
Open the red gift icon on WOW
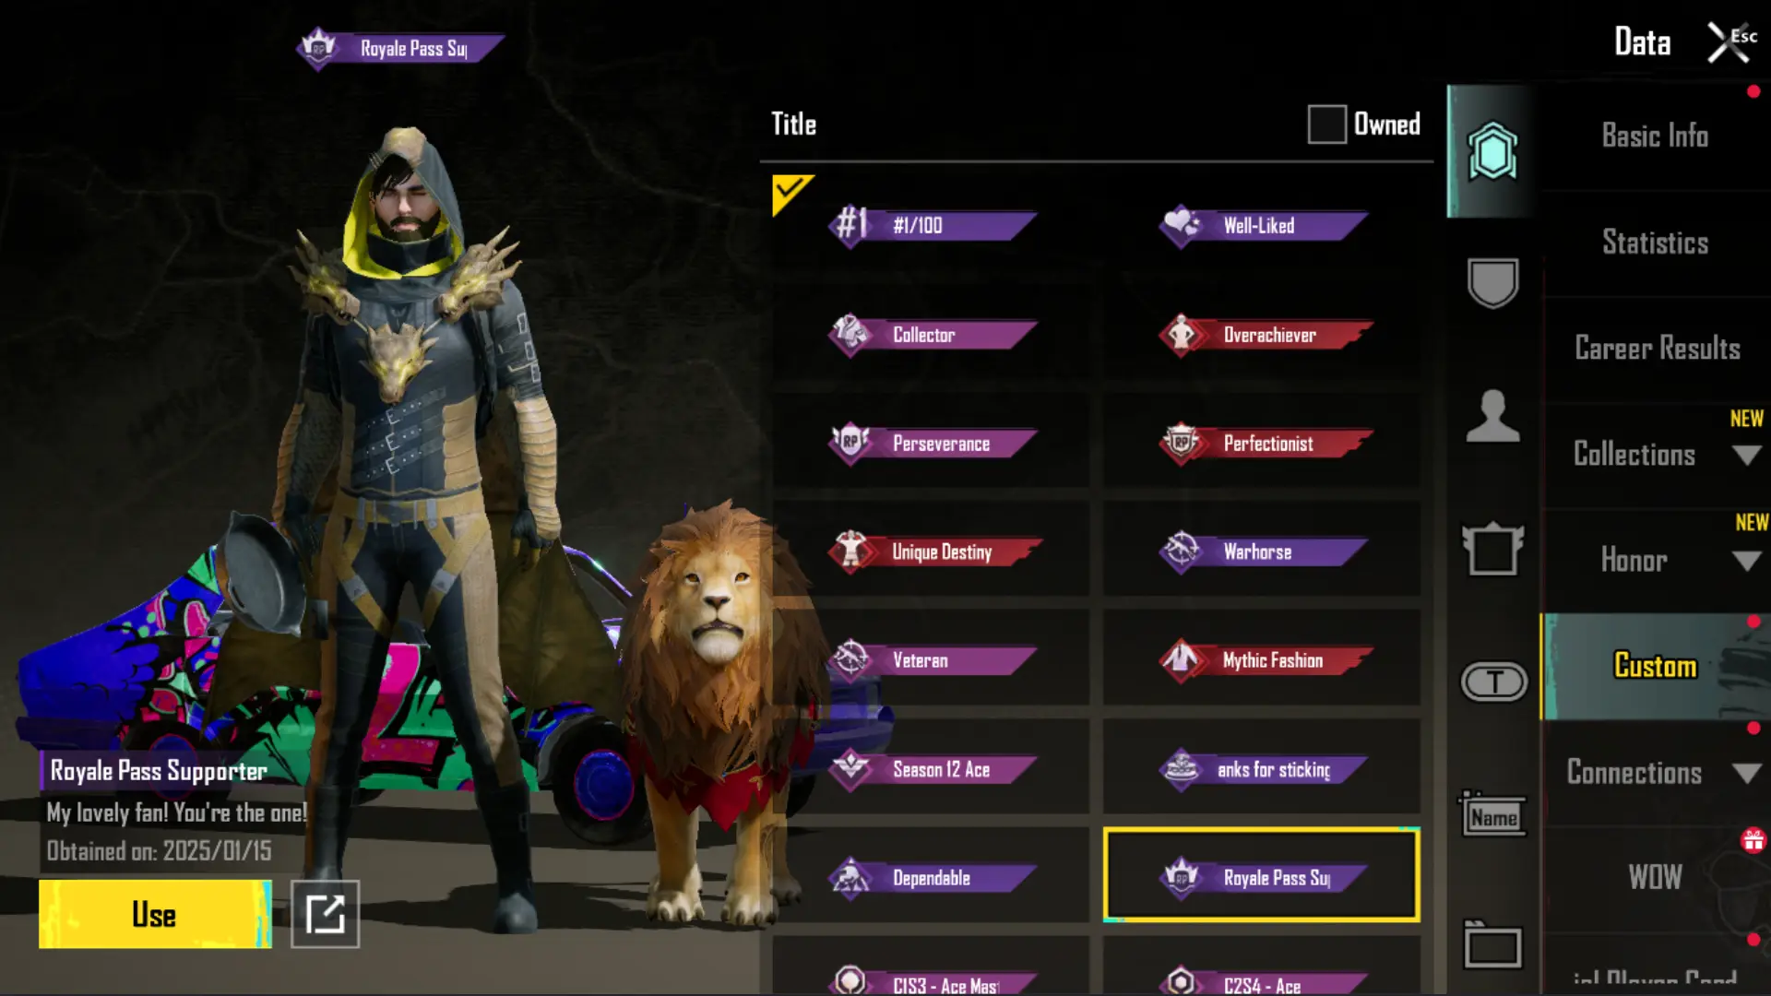pyautogui.click(x=1753, y=840)
